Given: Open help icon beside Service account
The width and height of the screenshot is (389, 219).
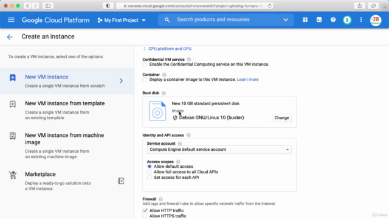Looking at the screenshot, I should click(x=180, y=144).
